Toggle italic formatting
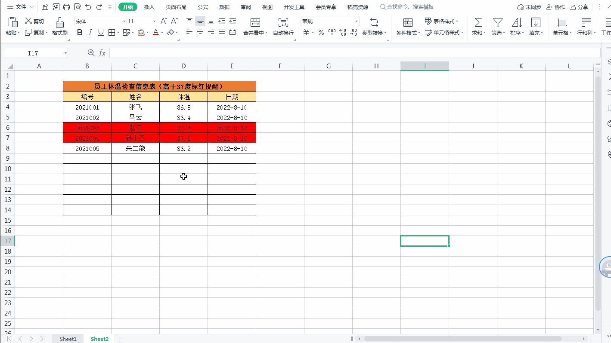 click(90, 33)
